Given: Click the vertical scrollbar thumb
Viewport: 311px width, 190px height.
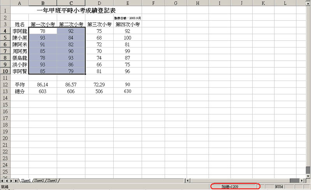Looking at the screenshot, I should tap(308, 170).
